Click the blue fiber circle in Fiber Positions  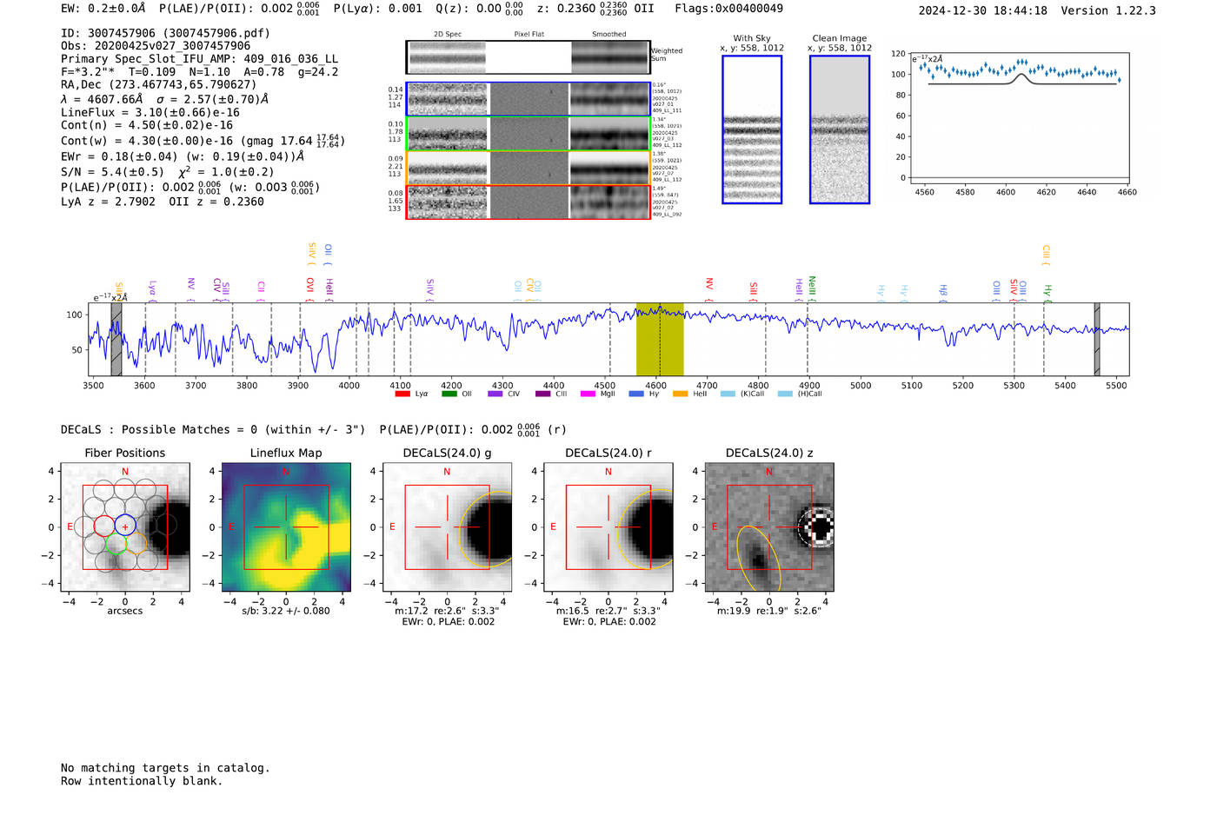click(125, 525)
